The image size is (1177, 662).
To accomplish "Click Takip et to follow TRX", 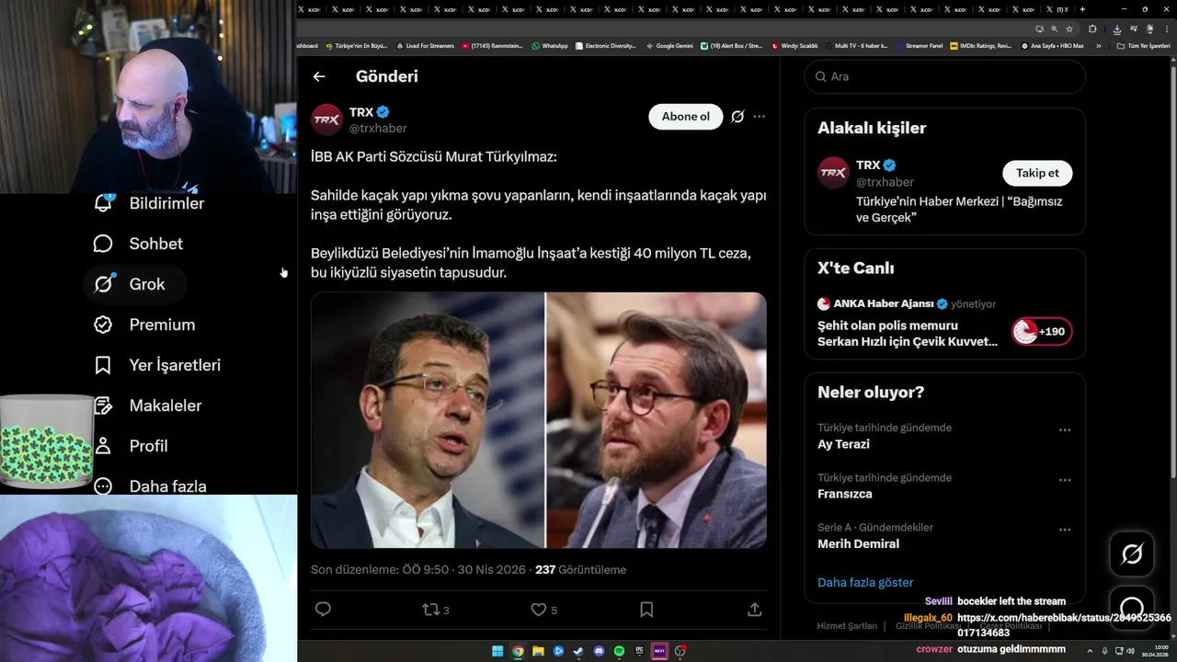I will (1037, 173).
